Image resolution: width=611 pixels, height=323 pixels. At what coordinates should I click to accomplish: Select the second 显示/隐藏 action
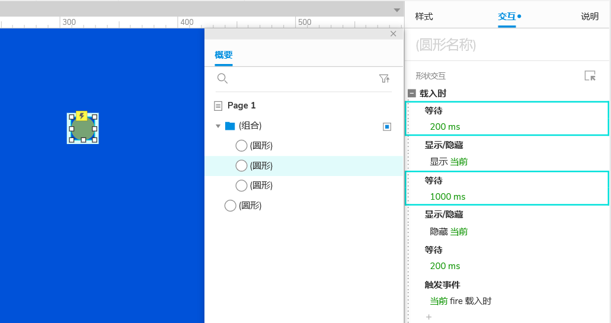[444, 215]
